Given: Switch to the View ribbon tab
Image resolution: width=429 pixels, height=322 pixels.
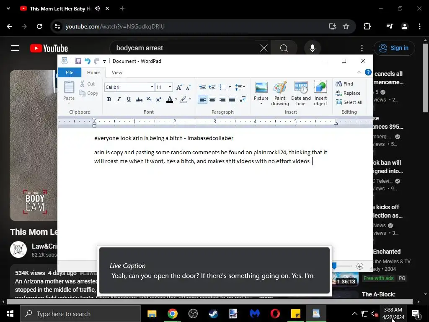Looking at the screenshot, I should point(117,73).
